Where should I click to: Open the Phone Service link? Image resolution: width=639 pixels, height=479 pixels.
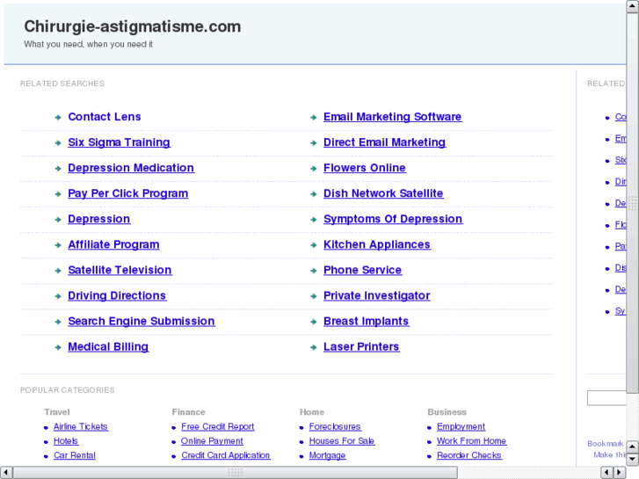point(363,271)
